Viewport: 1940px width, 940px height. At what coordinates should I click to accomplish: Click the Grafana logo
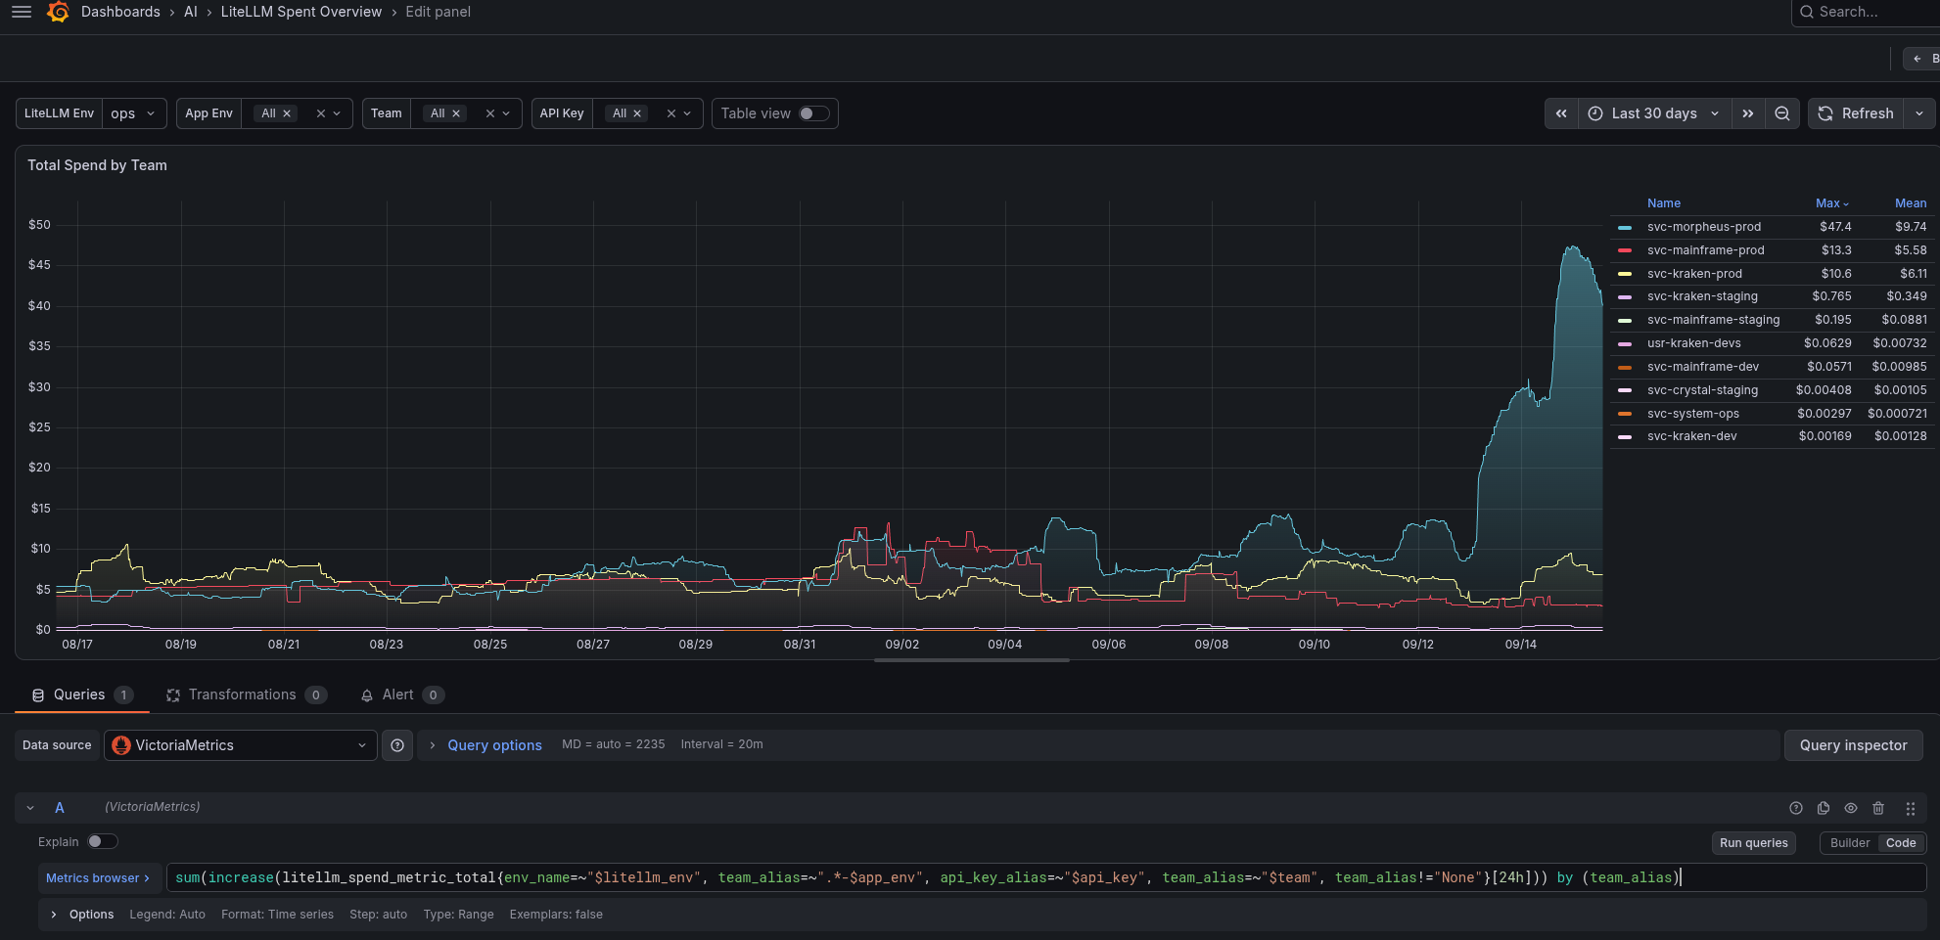(x=59, y=12)
